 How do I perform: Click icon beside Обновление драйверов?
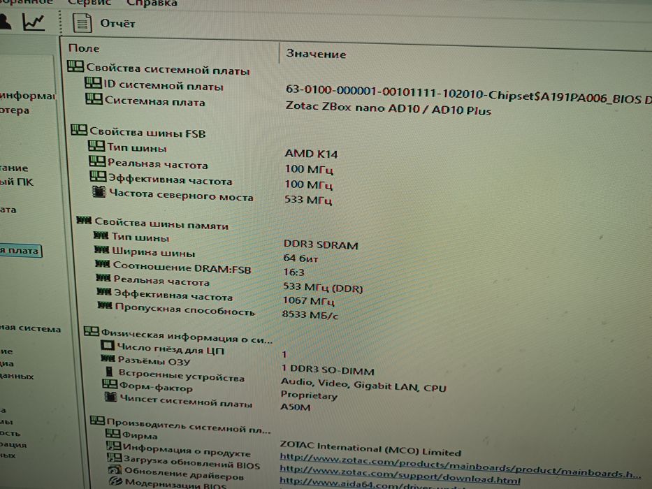[115, 470]
